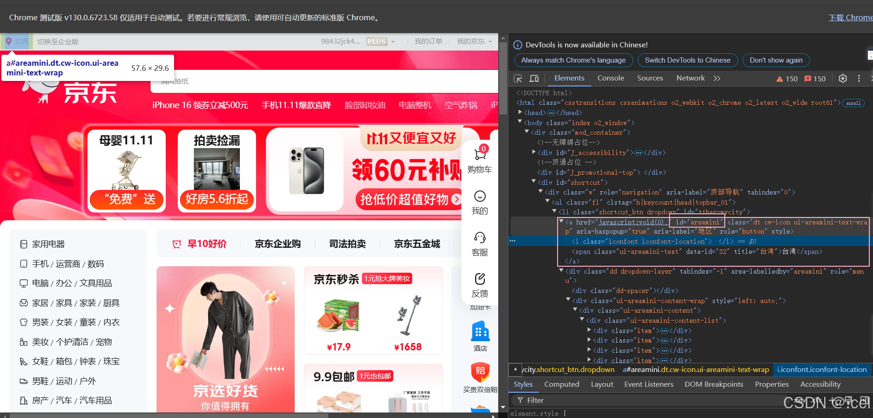
Task: Click Don't show again button
Action: (776, 60)
